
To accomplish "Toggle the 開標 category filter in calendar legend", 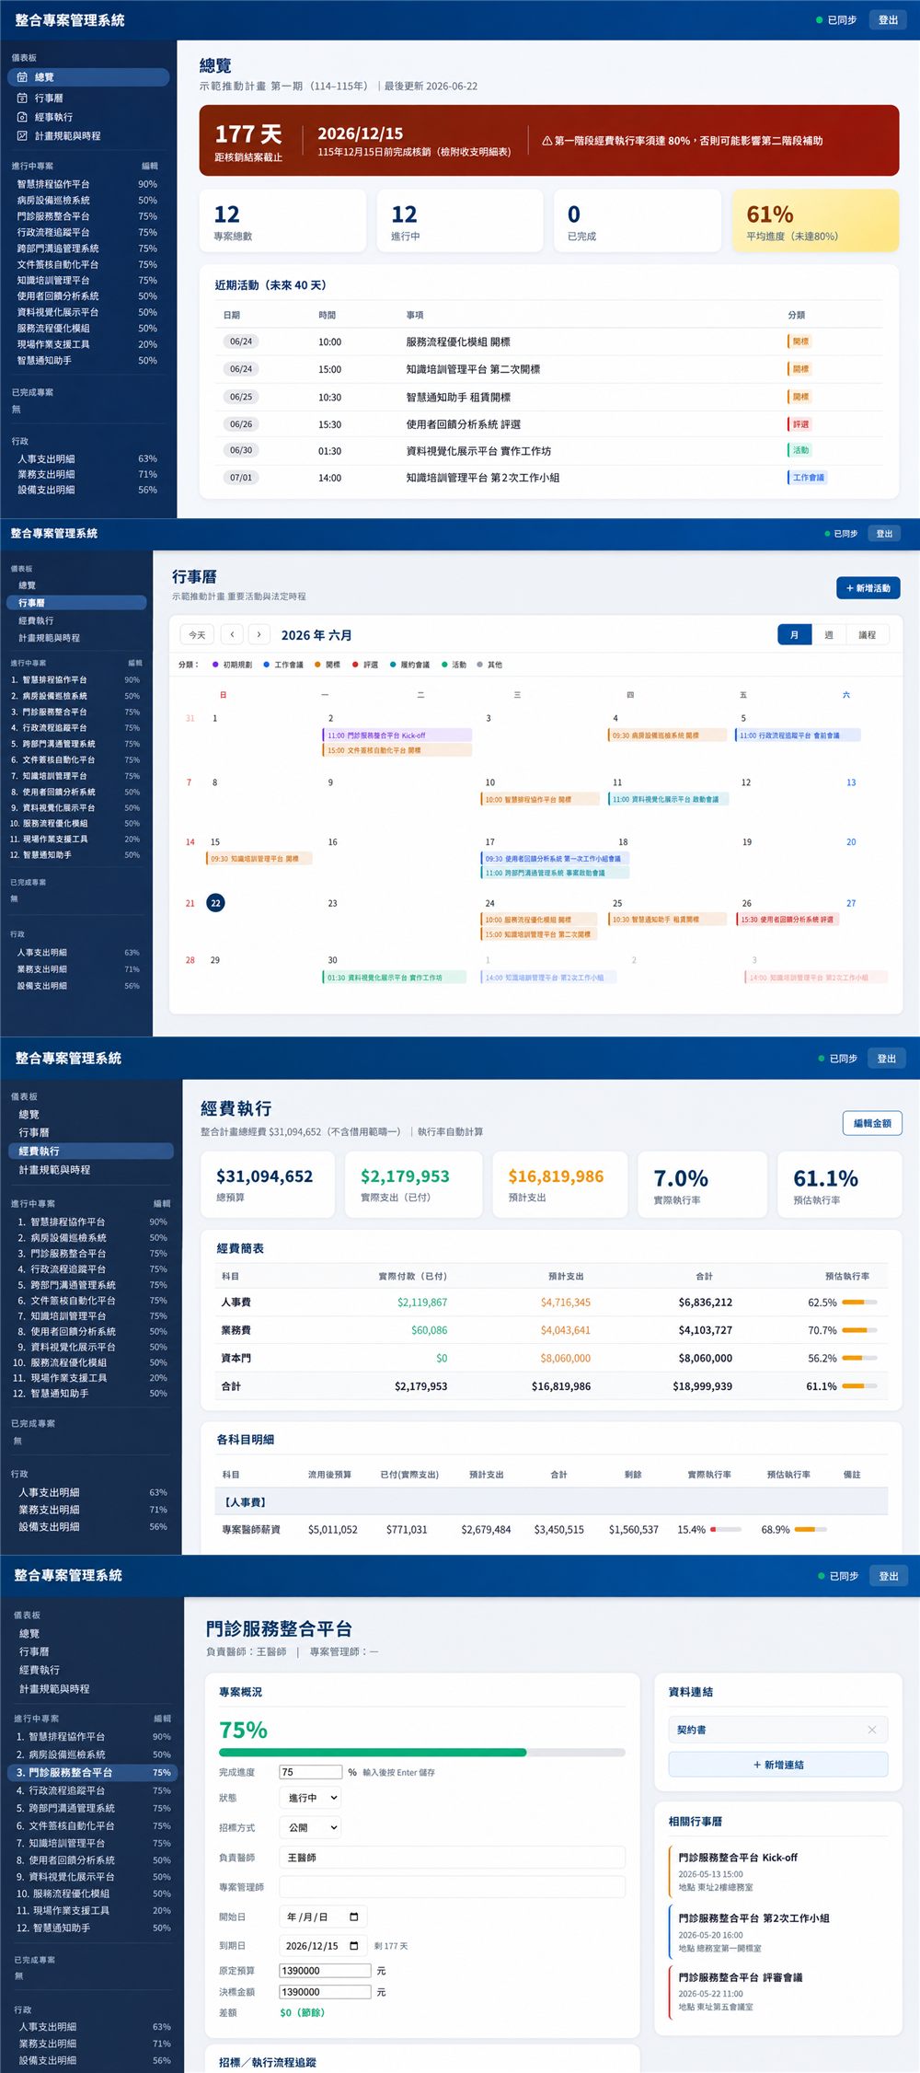I will 328,665.
